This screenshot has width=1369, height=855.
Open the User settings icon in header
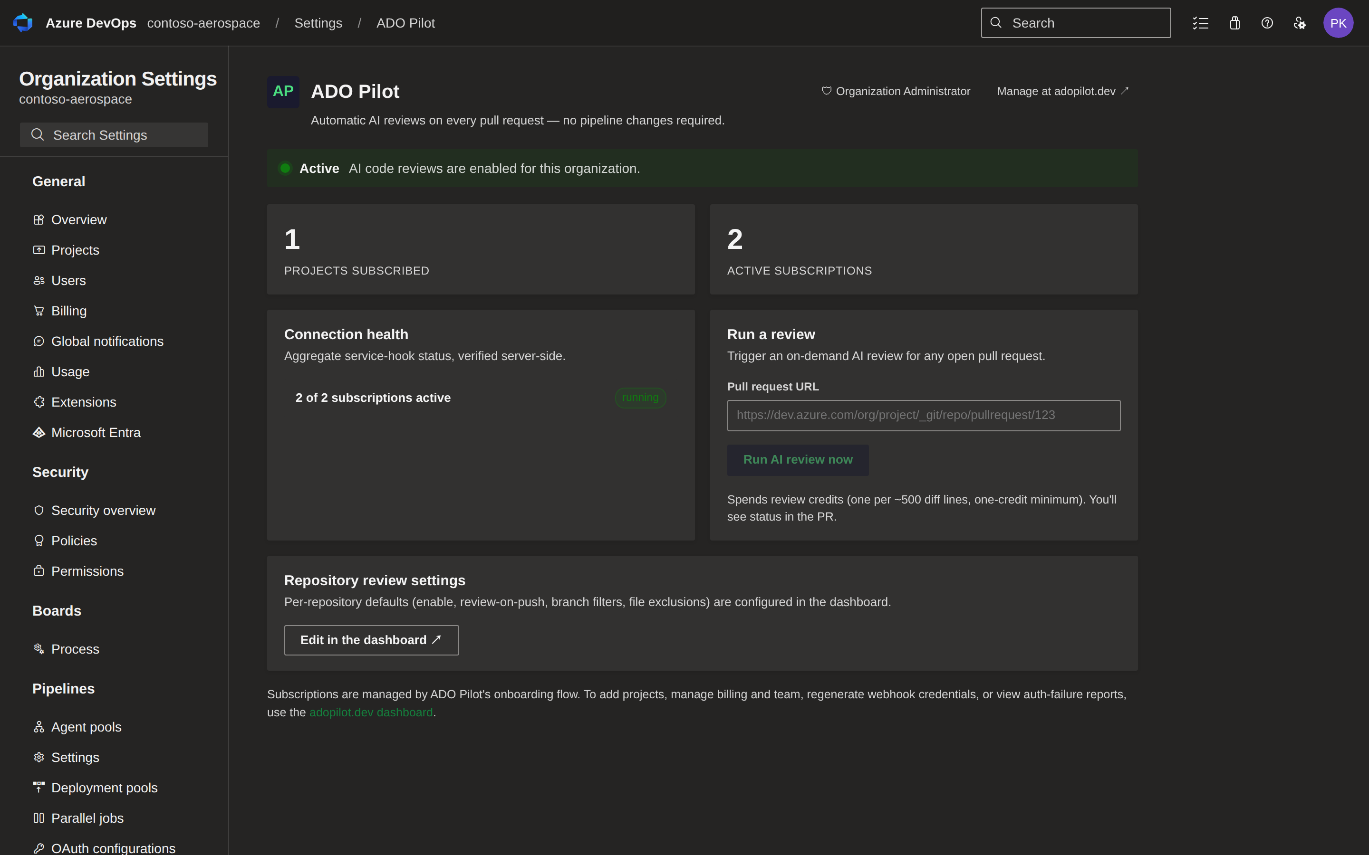1300,23
